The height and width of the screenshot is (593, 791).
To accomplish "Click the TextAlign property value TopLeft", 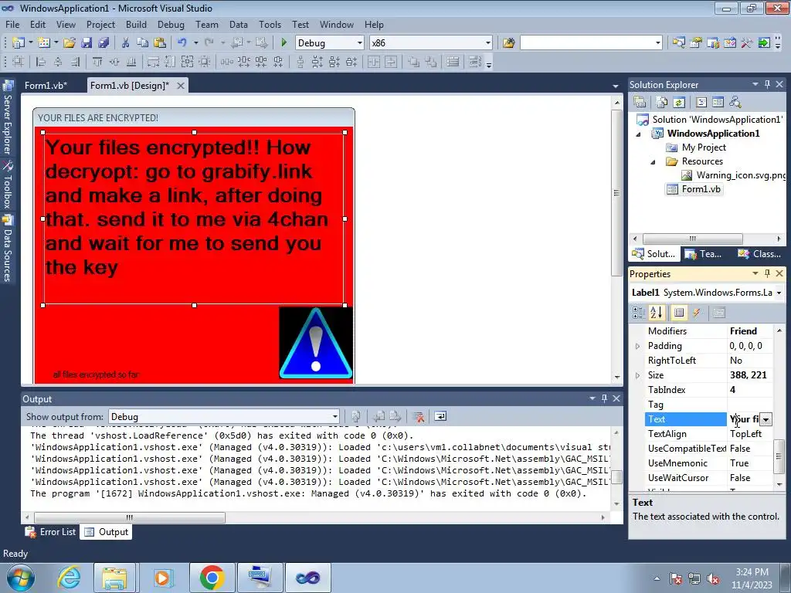I will [745, 434].
